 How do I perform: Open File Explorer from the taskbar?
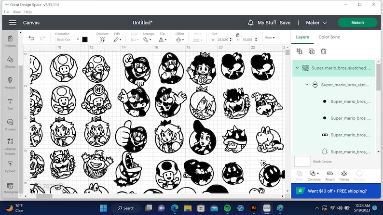click(188, 208)
